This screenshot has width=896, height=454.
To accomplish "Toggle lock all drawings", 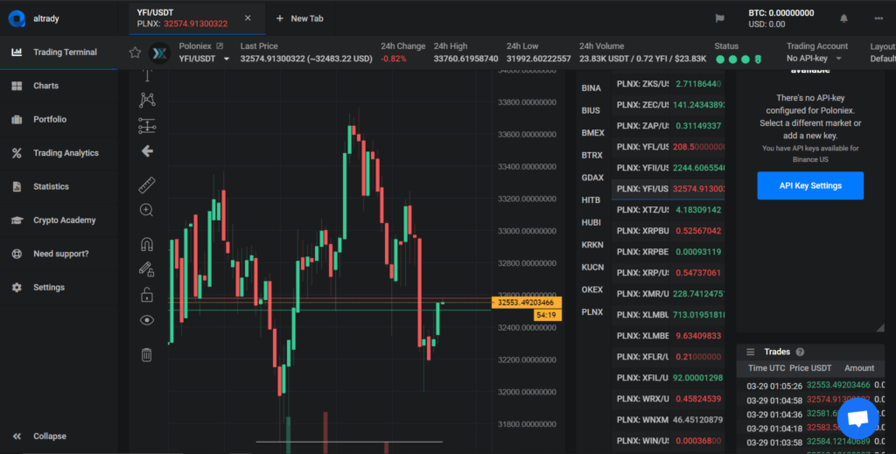I will coord(147,295).
